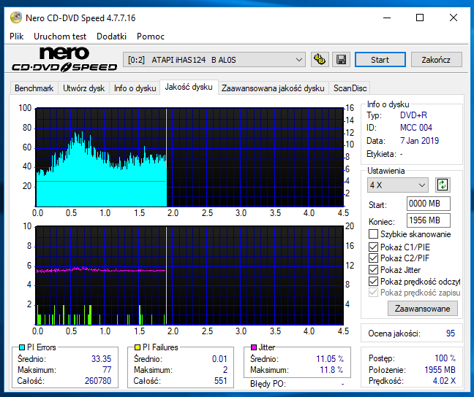Click the Błędy PO label
The width and height of the screenshot is (474, 397).
coord(268,384)
